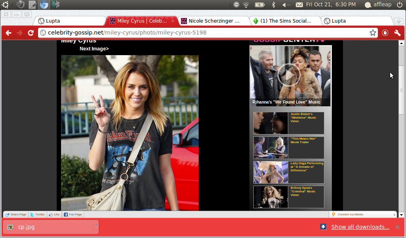Image resolution: width=406 pixels, height=238 pixels.
Task: Click the Chromium icon in the top panel
Action: [x=44, y=4]
